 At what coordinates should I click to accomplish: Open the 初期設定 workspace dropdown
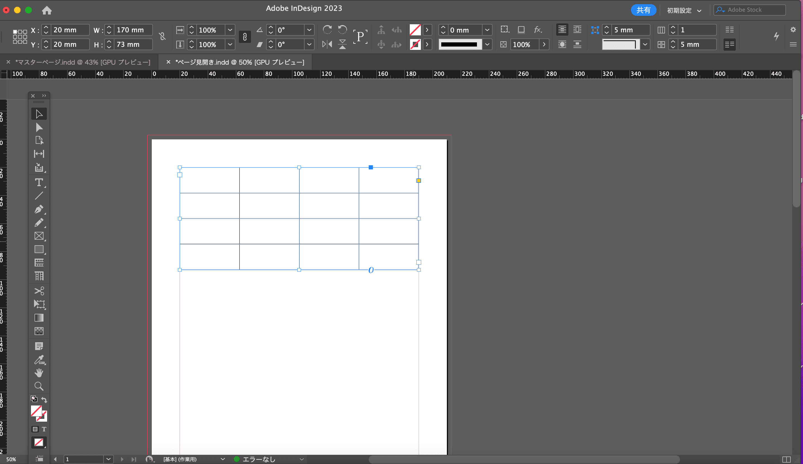coord(684,11)
